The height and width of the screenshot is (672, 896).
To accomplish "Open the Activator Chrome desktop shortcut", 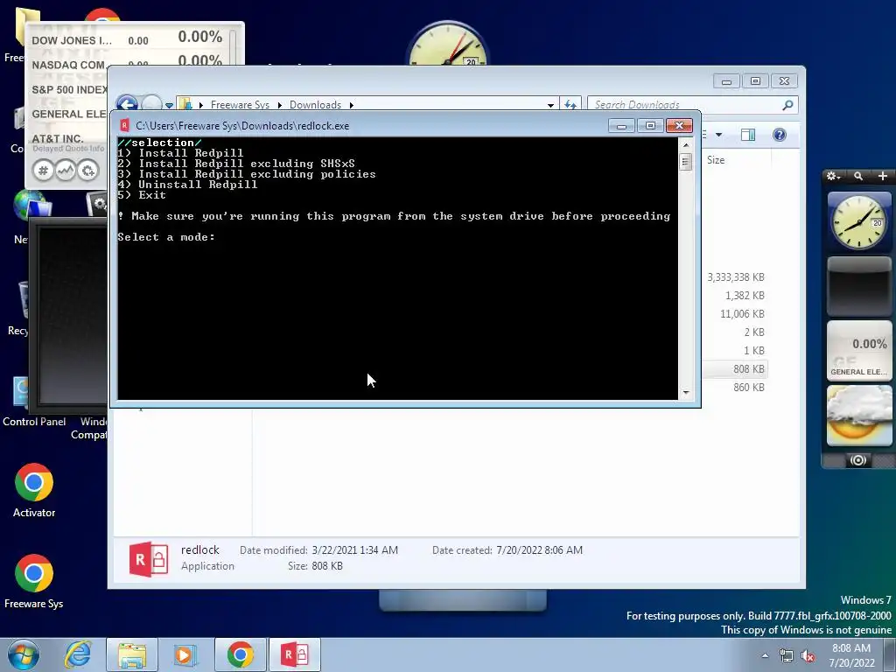I will (34, 492).
